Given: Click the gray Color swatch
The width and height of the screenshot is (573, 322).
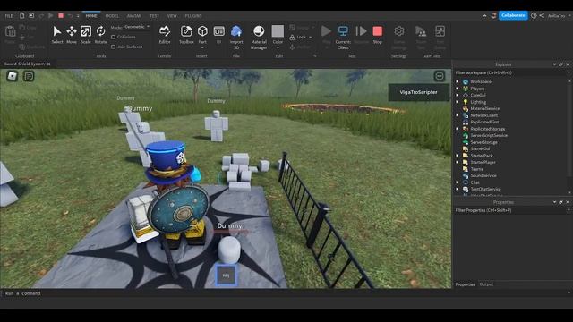Looking at the screenshot, I should 278,31.
